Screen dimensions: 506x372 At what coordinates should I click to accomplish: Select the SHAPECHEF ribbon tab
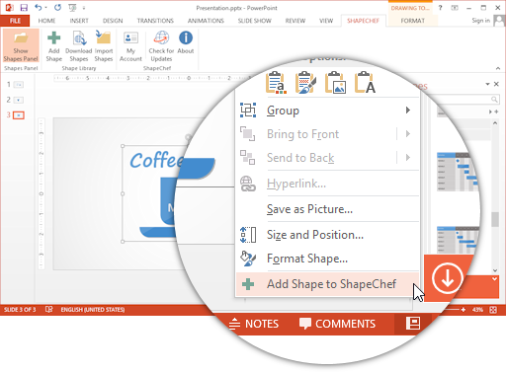coord(363,21)
